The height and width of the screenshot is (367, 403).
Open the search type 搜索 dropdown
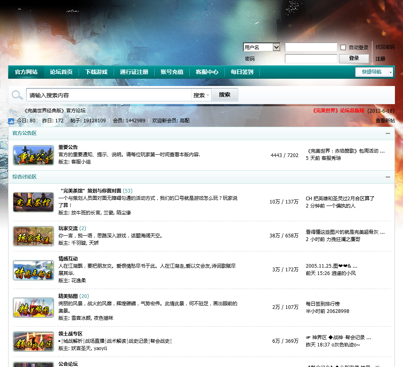201,95
